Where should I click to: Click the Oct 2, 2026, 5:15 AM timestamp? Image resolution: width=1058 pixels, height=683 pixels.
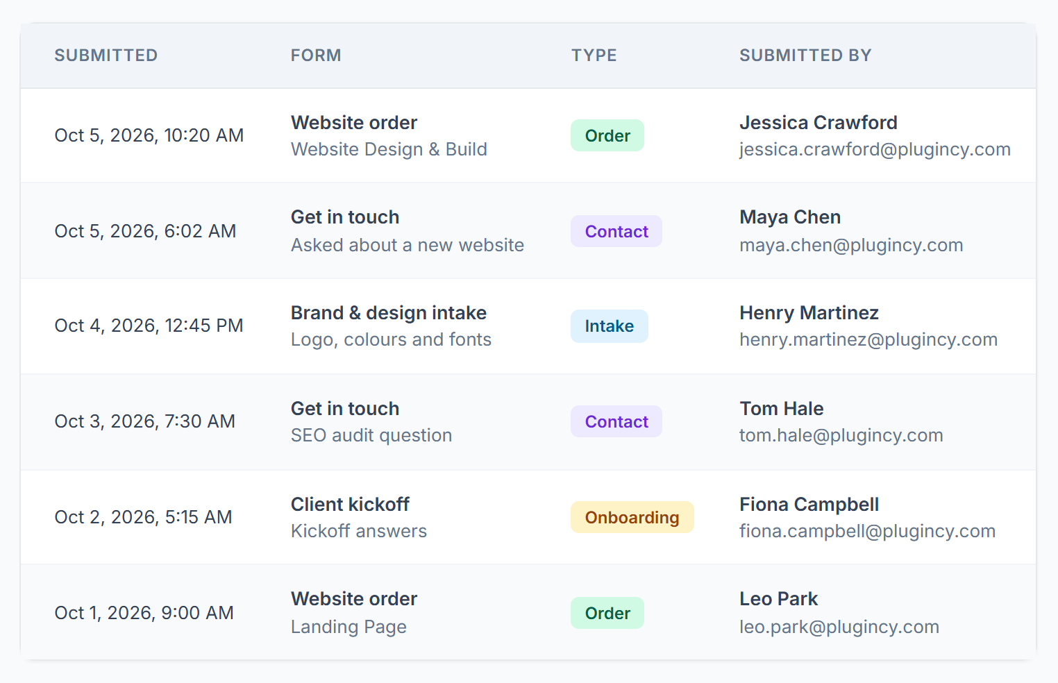coord(144,517)
